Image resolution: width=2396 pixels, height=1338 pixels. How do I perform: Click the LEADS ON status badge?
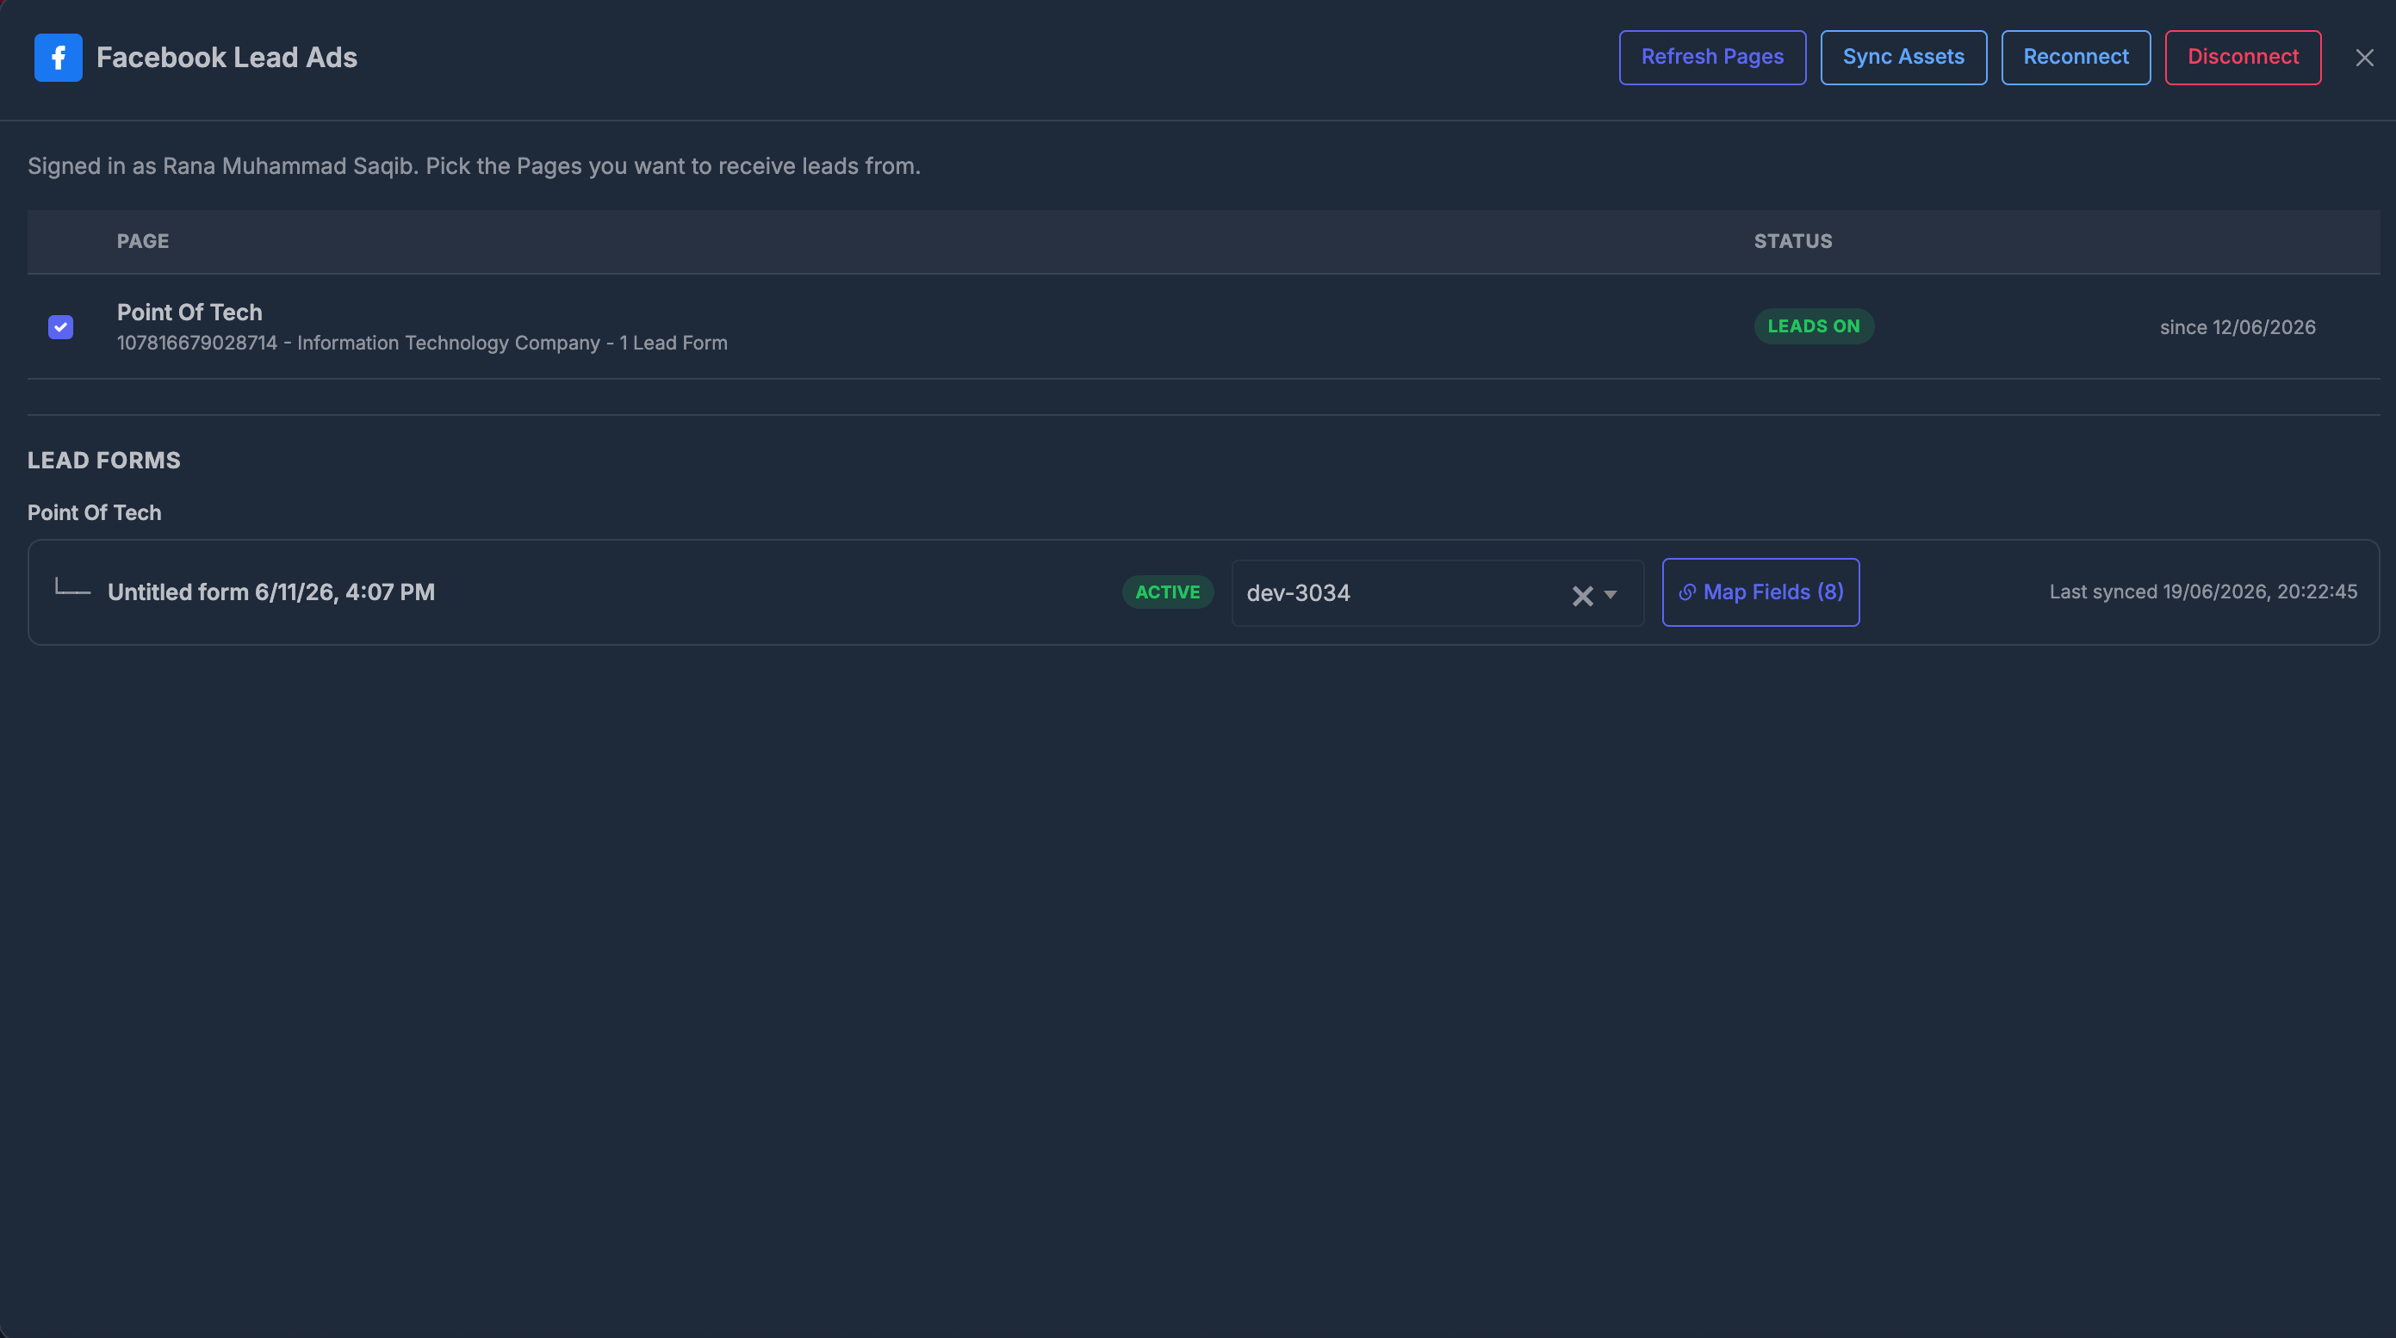tap(1814, 326)
